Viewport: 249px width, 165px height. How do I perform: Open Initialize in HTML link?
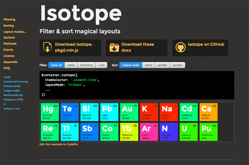13,99
